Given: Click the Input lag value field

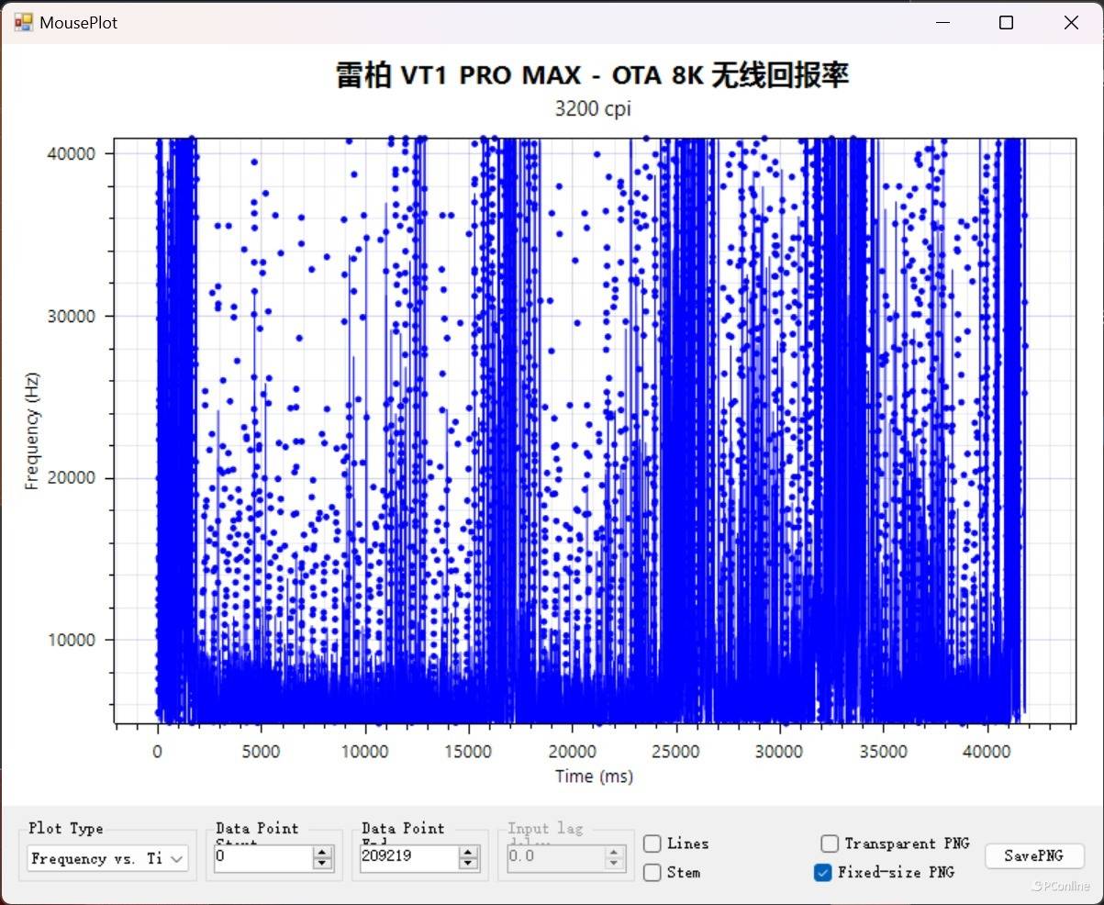Looking at the screenshot, I should [554, 858].
